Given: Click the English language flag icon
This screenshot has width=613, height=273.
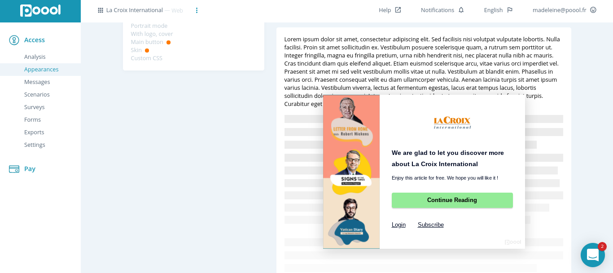Looking at the screenshot, I should tap(510, 10).
